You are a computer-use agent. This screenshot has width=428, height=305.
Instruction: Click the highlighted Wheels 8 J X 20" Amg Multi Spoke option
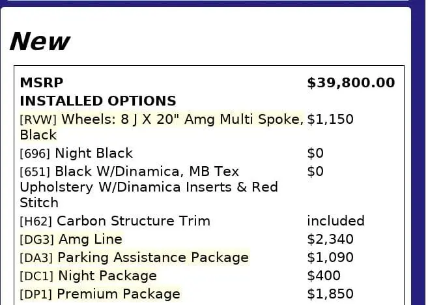[x=182, y=119]
